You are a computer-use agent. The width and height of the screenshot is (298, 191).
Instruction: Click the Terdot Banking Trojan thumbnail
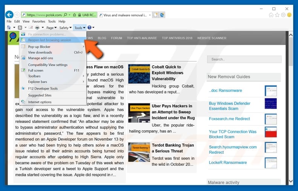coord(139,152)
